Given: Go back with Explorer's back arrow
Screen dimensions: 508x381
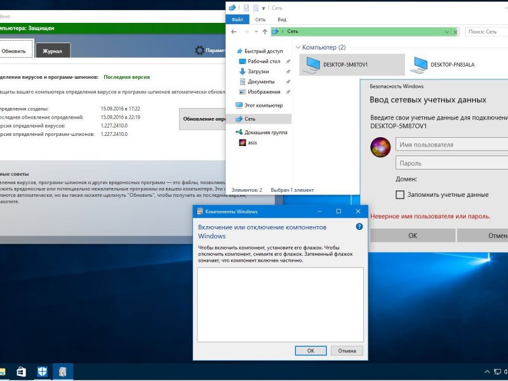Looking at the screenshot, I should click(x=234, y=32).
